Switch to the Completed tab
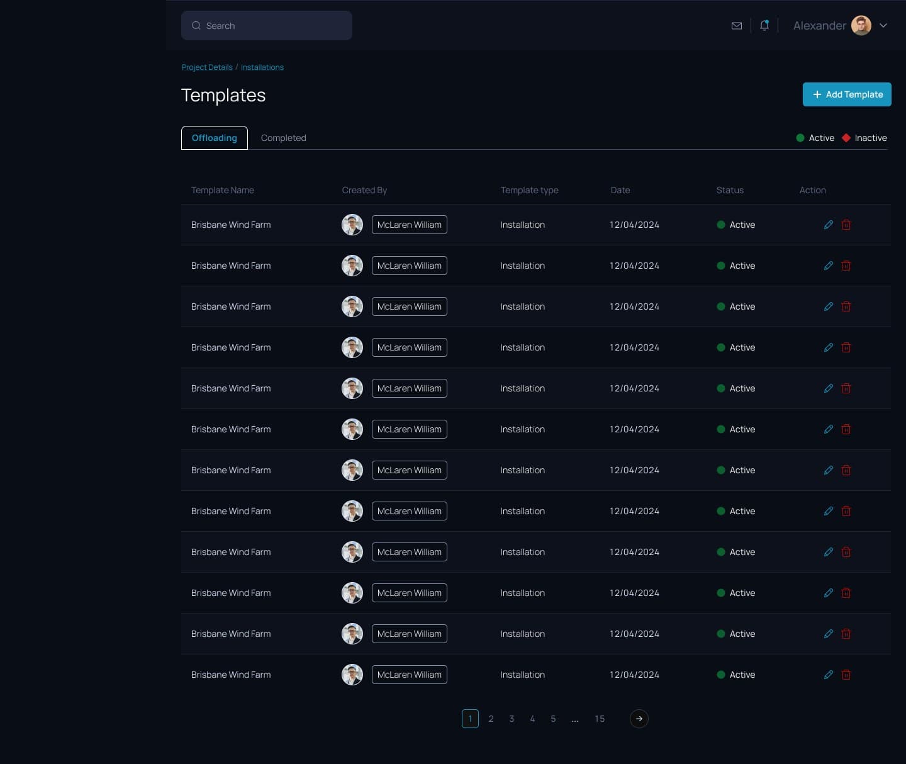The image size is (906, 764). click(284, 138)
